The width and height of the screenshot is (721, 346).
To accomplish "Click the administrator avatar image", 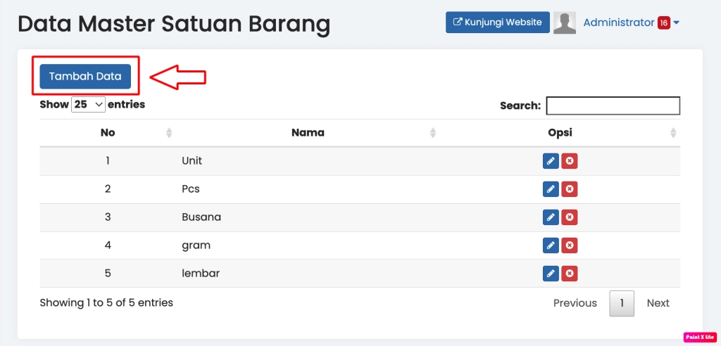I will click(x=564, y=23).
